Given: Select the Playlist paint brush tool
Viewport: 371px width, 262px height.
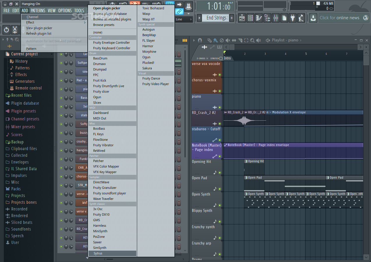Looking at the screenshot, I should point(215,40).
